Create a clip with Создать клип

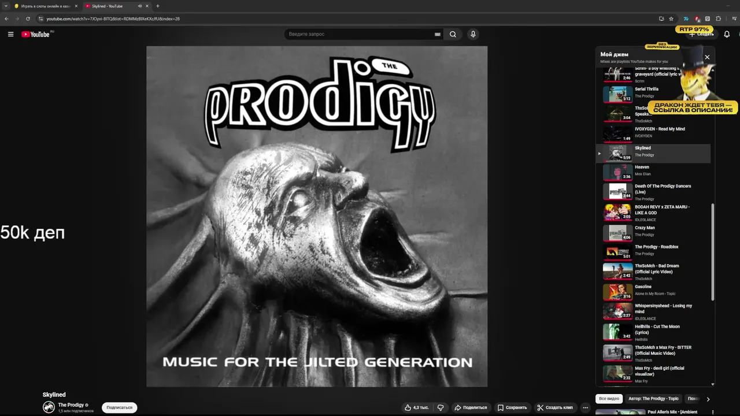coord(555,407)
